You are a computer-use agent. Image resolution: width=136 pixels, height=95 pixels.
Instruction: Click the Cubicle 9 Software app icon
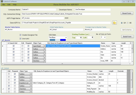pos(2,1)
